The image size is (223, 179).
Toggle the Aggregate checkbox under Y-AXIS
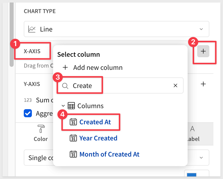pos(28,113)
